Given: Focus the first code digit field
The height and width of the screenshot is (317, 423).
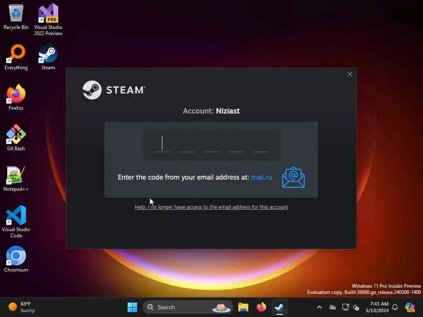Looking at the screenshot, I should [162, 144].
